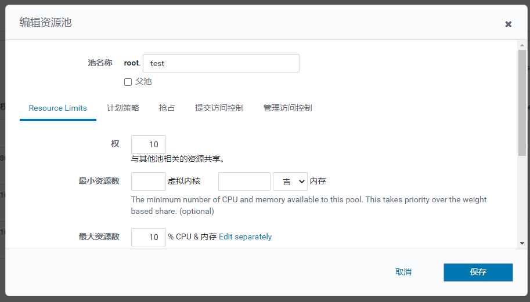Focus the pool name field containing test
Image resolution: width=530 pixels, height=302 pixels.
click(221, 63)
